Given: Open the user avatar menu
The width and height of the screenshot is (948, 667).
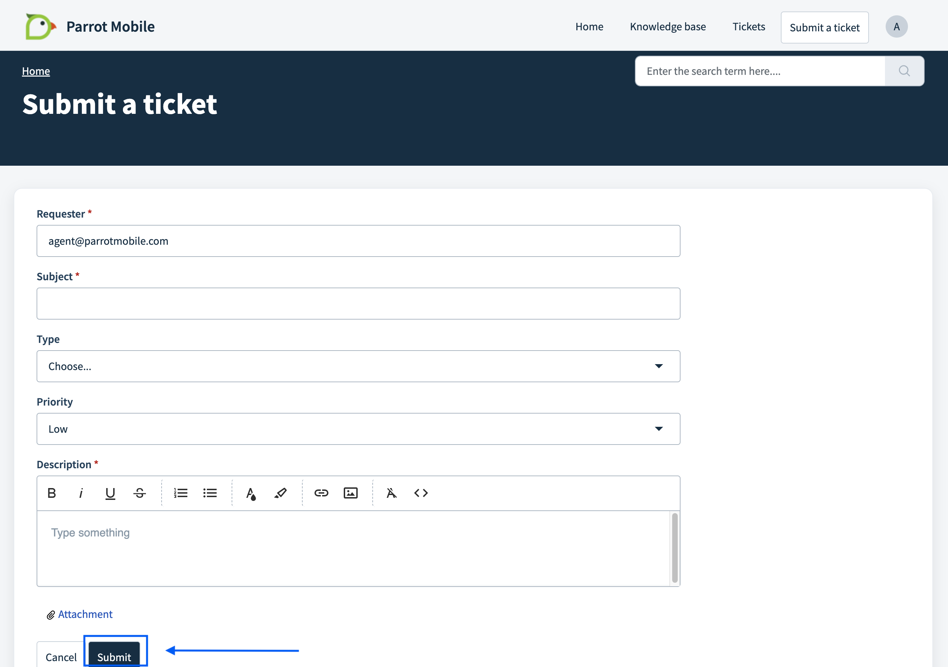Looking at the screenshot, I should pyautogui.click(x=896, y=27).
